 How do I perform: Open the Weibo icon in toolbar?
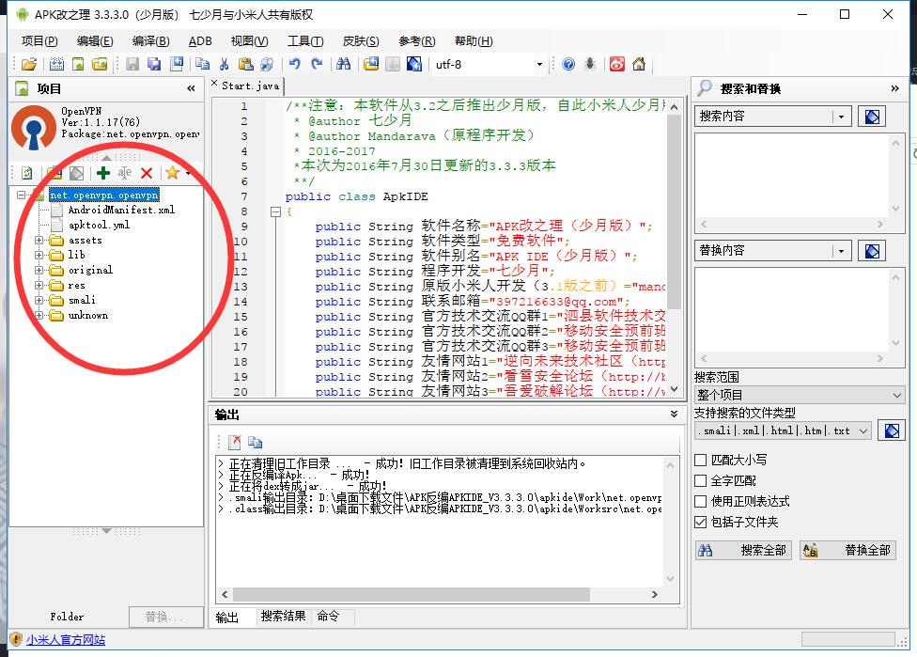coord(616,65)
